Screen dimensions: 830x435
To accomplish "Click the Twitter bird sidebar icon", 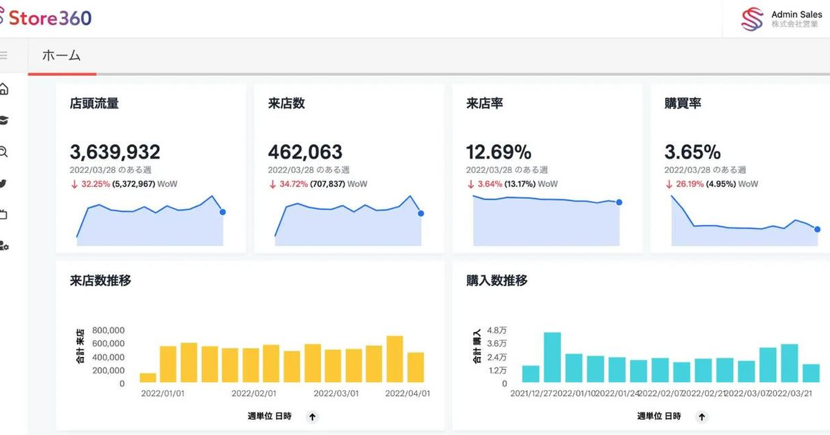I will pyautogui.click(x=3, y=183).
